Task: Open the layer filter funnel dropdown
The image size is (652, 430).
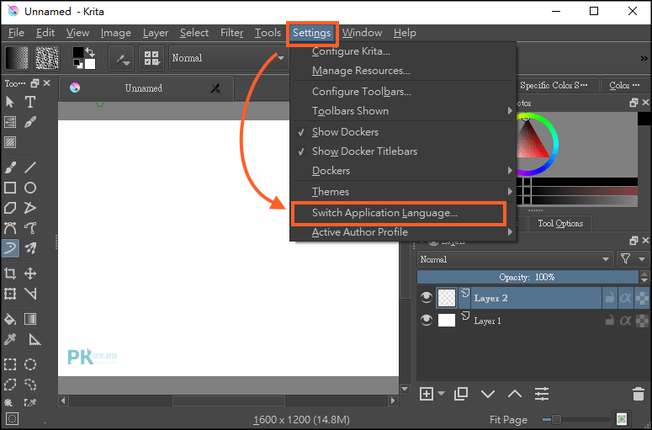Action: tap(633, 259)
